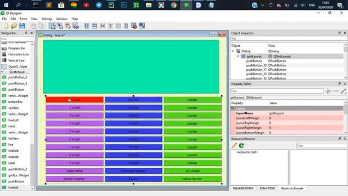The height and width of the screenshot is (196, 348).
Task: Select the large green widget on form
Action: [131, 66]
